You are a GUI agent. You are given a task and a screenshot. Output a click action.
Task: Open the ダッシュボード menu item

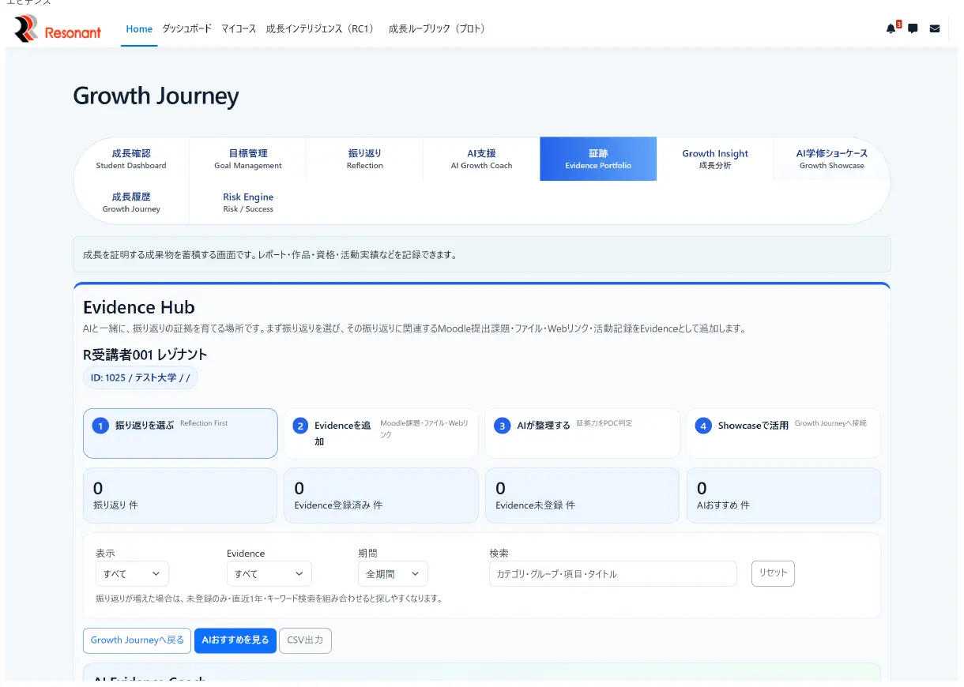187,29
